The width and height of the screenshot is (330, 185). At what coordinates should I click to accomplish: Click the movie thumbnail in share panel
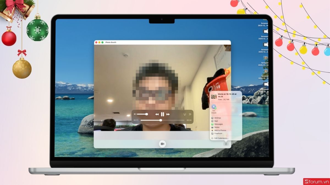click(x=213, y=96)
